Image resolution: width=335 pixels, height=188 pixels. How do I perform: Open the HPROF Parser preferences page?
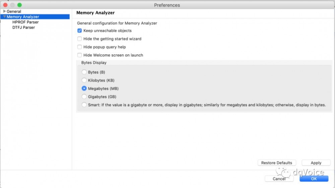25,22
